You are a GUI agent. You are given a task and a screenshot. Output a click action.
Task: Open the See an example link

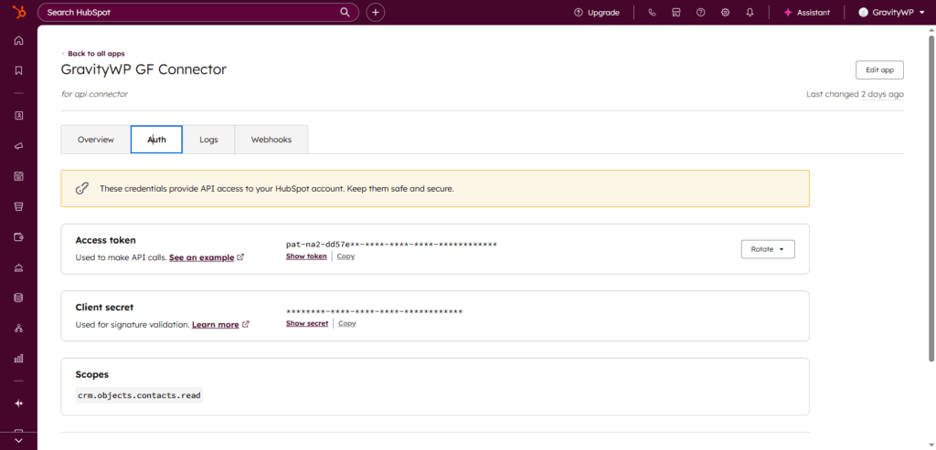(x=201, y=257)
